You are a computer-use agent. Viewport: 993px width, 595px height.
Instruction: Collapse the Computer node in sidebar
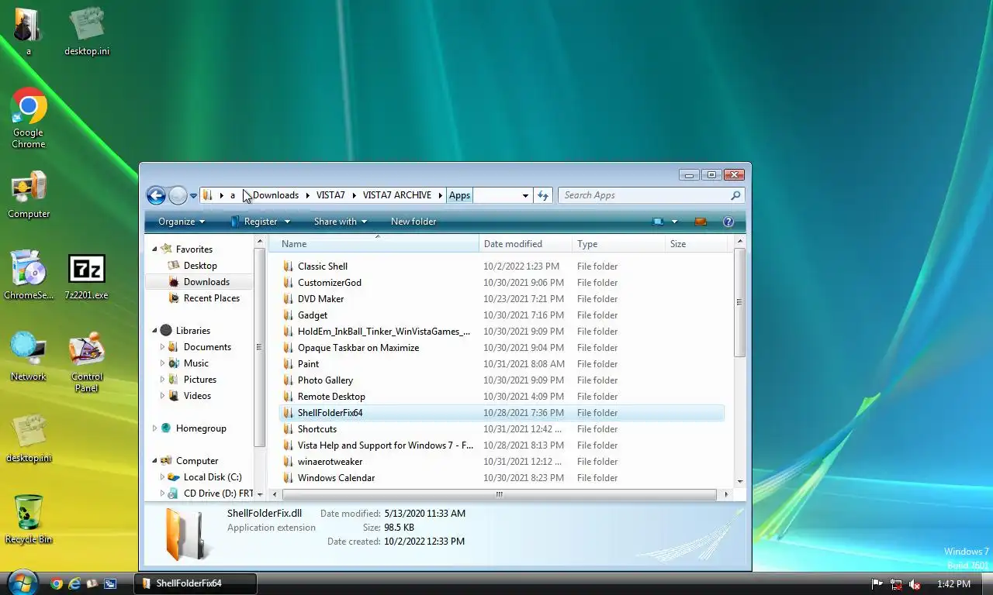[154, 460]
